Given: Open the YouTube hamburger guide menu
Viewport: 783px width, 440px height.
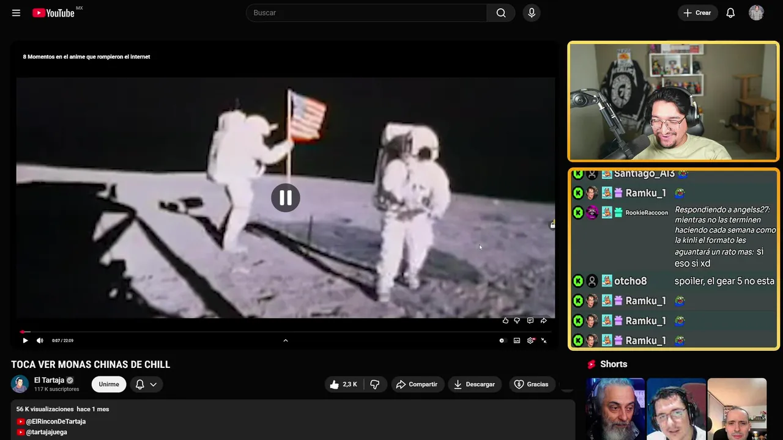Looking at the screenshot, I should point(16,13).
